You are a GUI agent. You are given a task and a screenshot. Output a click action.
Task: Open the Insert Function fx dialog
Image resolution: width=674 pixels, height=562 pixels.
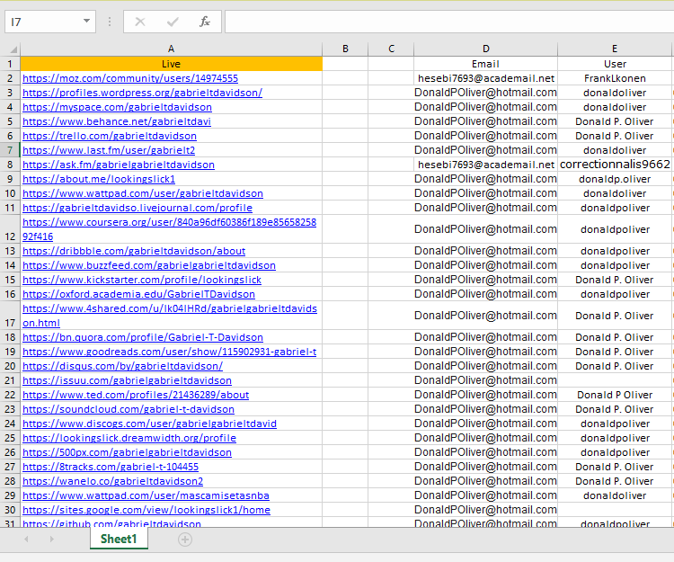pos(205,22)
